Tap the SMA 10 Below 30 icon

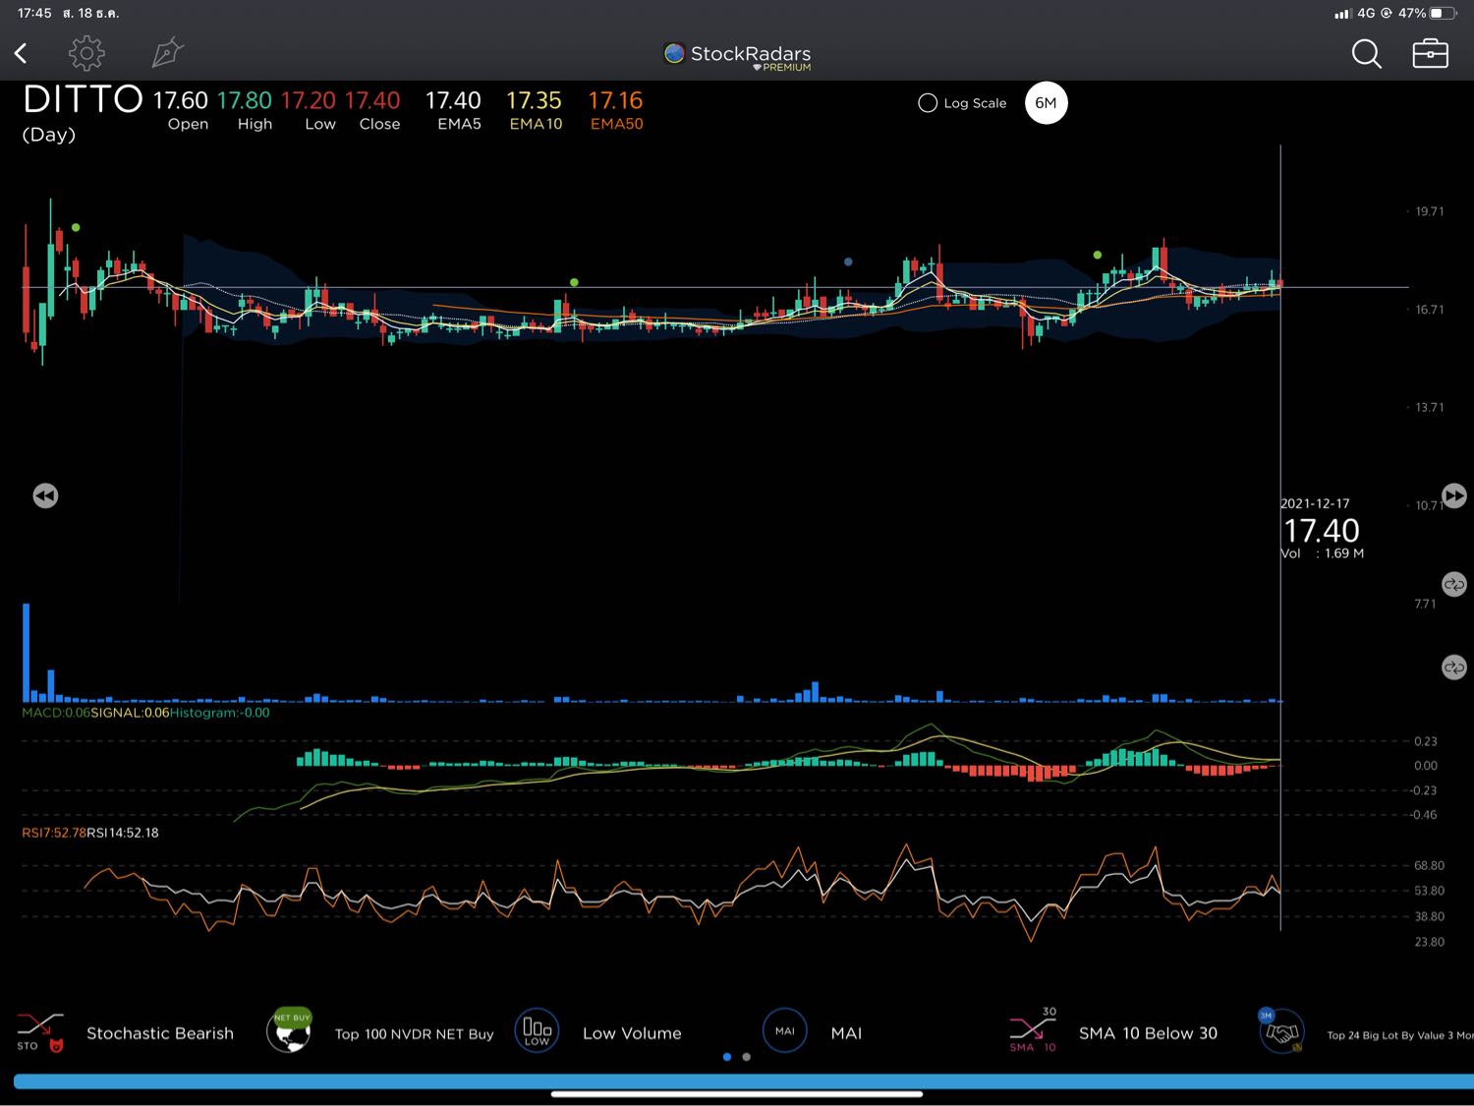tap(1033, 1032)
